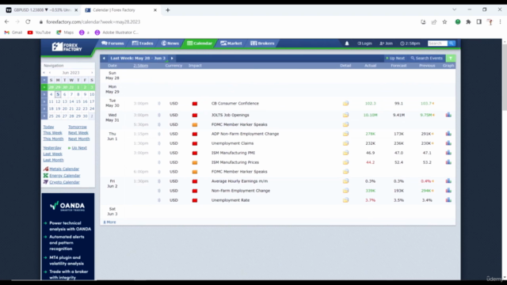The image size is (507, 285).
Task: Click the site search input field
Action: tap(437, 44)
